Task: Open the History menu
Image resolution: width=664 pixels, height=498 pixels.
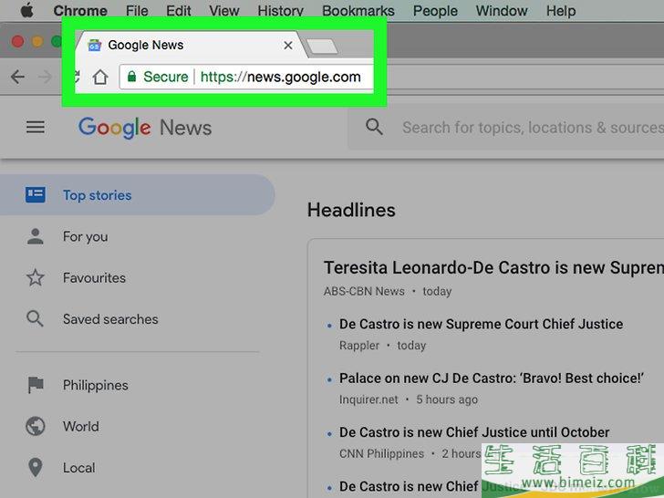Action: click(280, 11)
